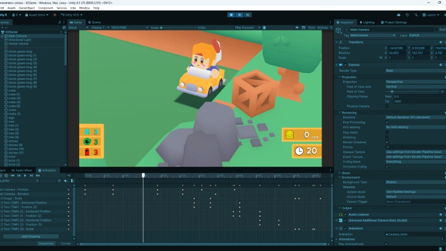Open the cloud services icon
The width and height of the screenshot is (446, 251).
[398, 15]
